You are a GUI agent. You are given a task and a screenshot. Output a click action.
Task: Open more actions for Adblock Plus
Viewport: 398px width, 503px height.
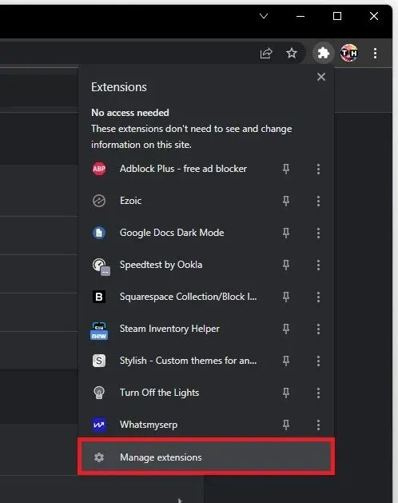(318, 169)
